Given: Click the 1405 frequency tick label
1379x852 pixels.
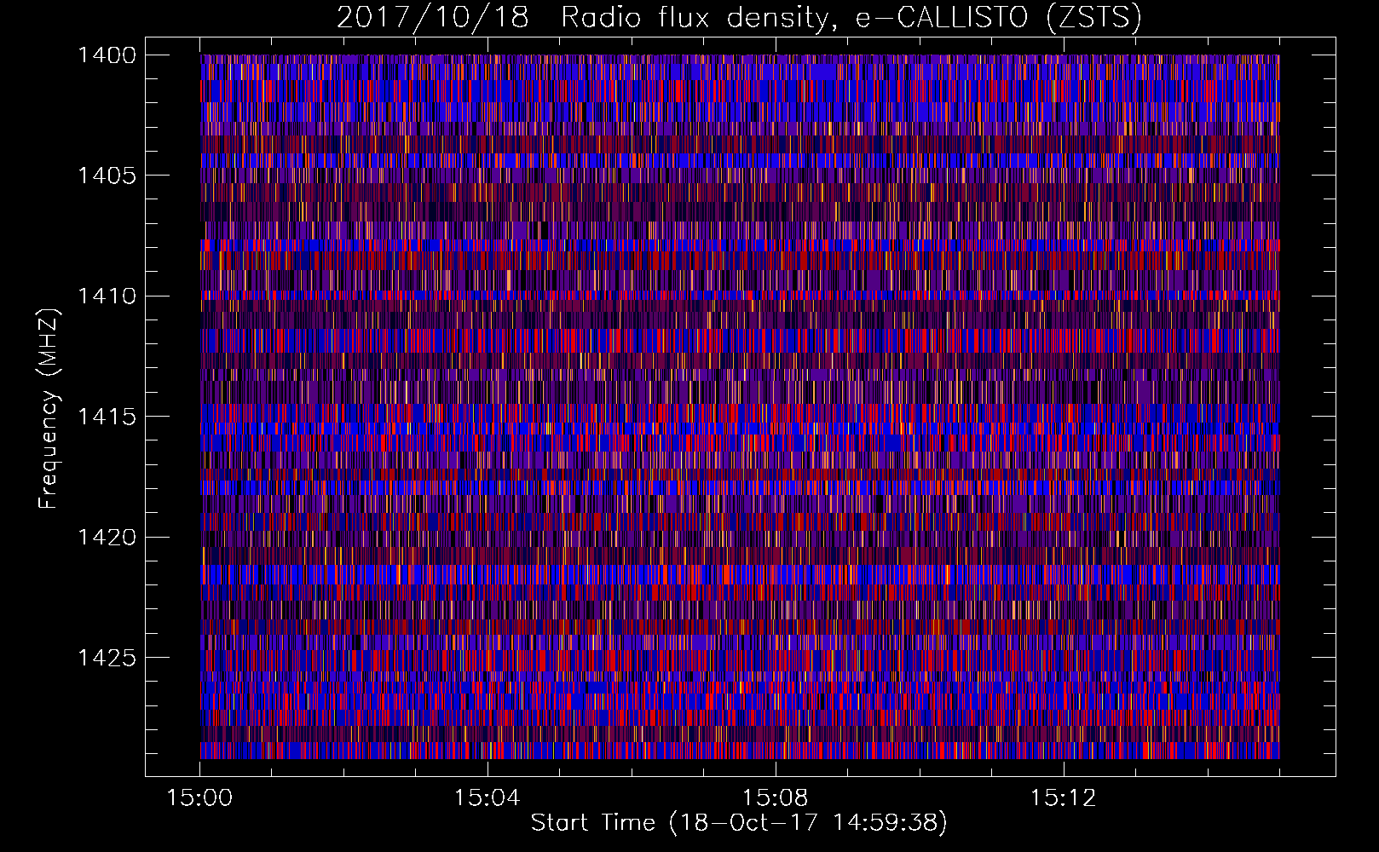Looking at the screenshot, I should 107,176.
